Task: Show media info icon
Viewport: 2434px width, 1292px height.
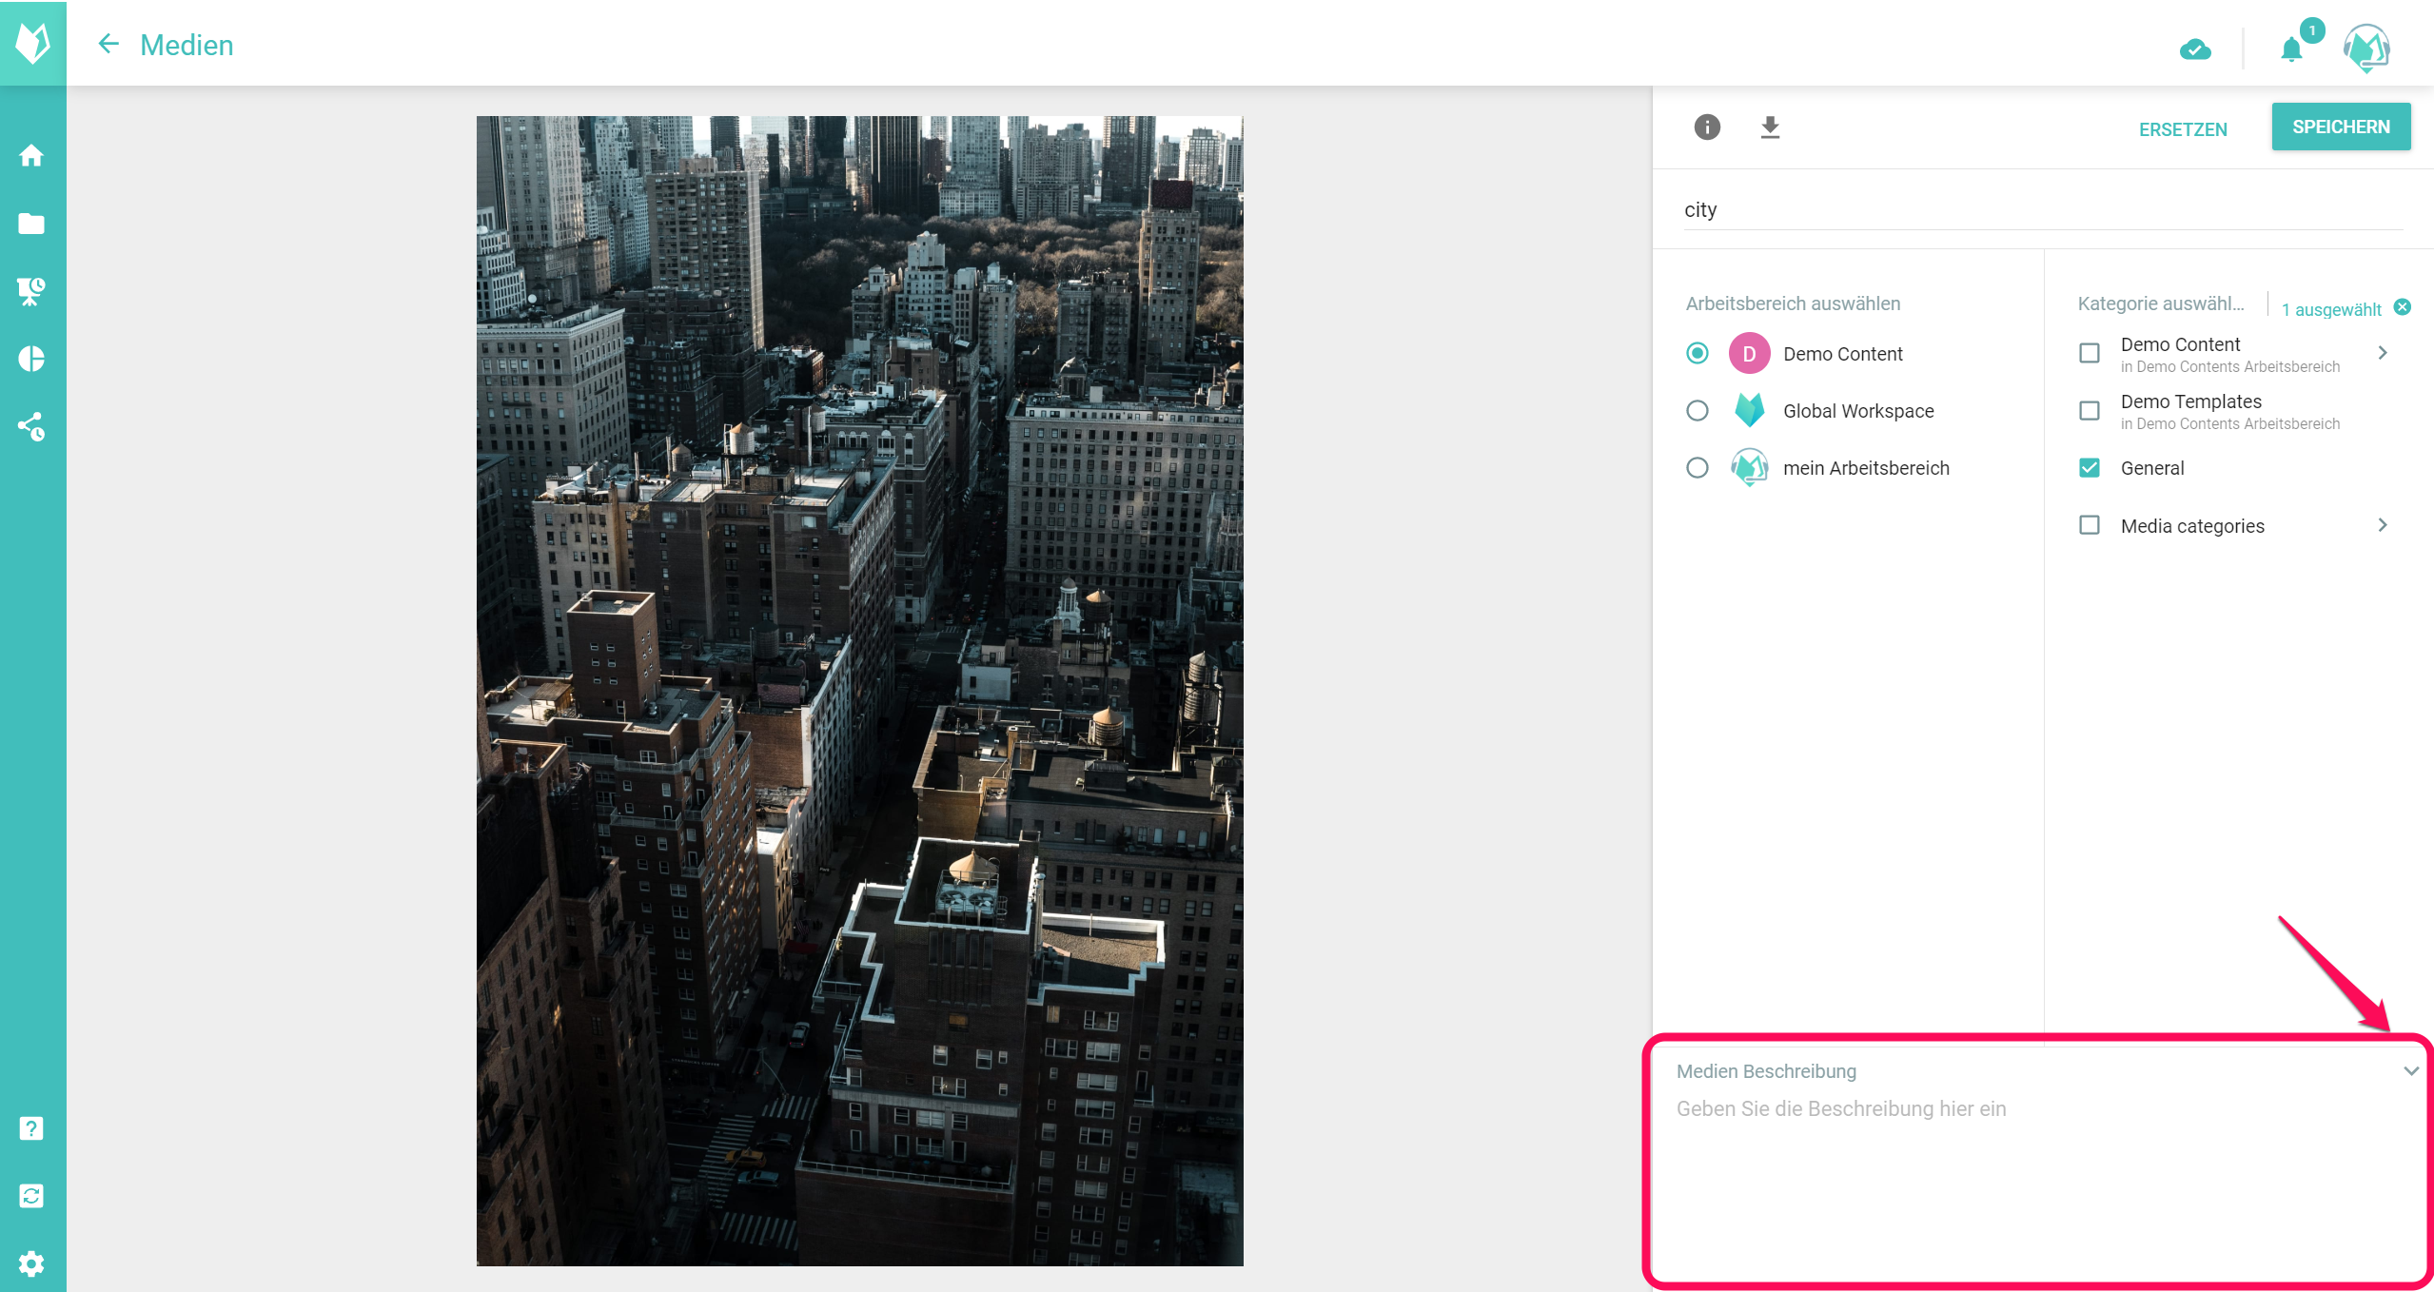Action: pos(1707,127)
